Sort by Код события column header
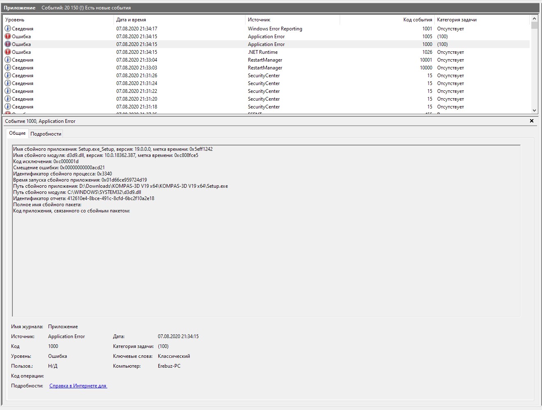542x410 pixels. tap(387, 20)
